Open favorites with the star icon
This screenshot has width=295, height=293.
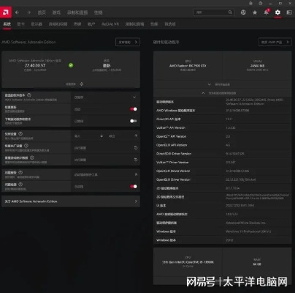pos(255,12)
